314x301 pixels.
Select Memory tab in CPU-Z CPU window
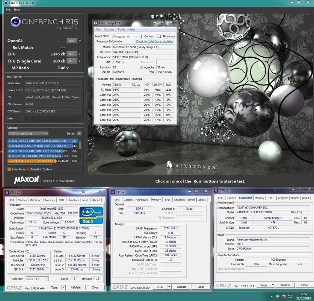tap(50, 200)
